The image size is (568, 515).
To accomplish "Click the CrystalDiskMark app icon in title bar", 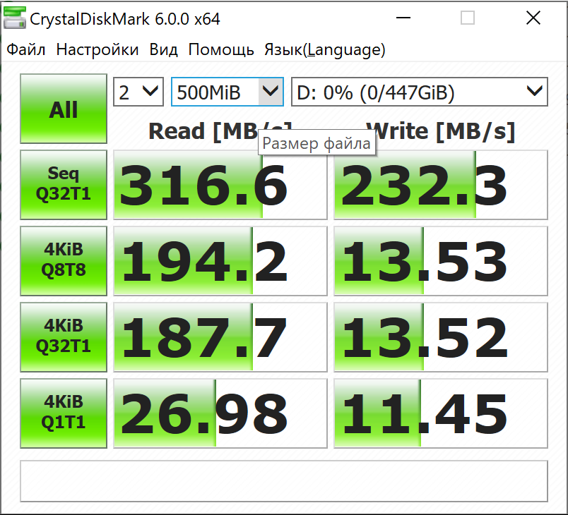I will click(15, 18).
